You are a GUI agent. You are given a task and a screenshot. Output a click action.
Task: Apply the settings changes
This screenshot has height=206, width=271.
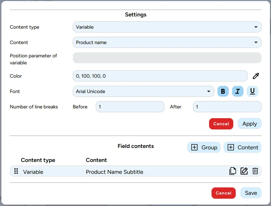(x=250, y=124)
